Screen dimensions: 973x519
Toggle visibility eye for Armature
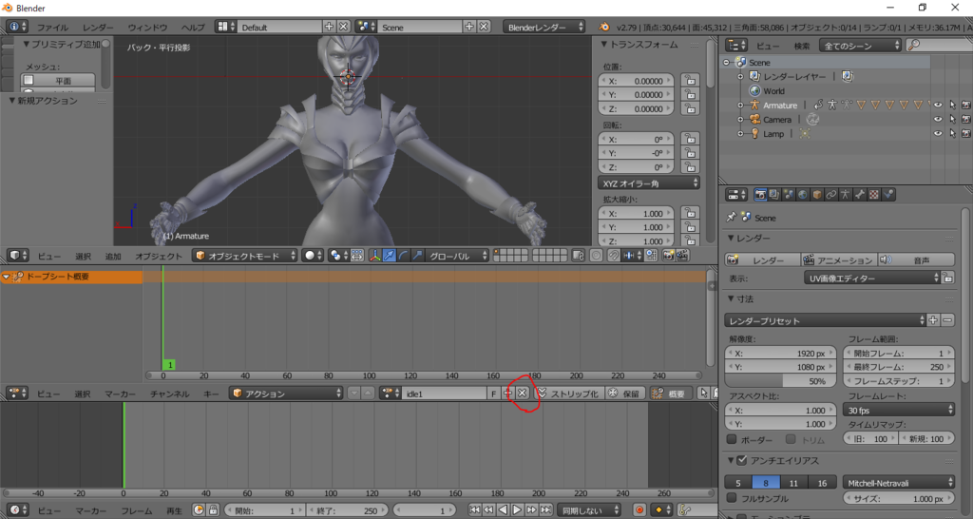pyautogui.click(x=938, y=105)
